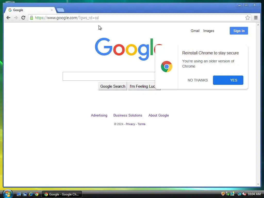Open the Advertising link
The image size is (264, 198).
(99, 115)
